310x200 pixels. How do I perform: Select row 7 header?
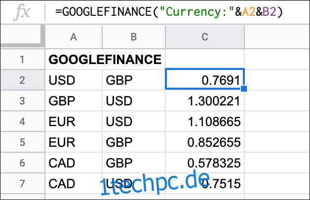(22, 183)
